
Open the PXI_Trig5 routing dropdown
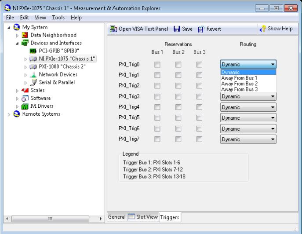[248, 118]
